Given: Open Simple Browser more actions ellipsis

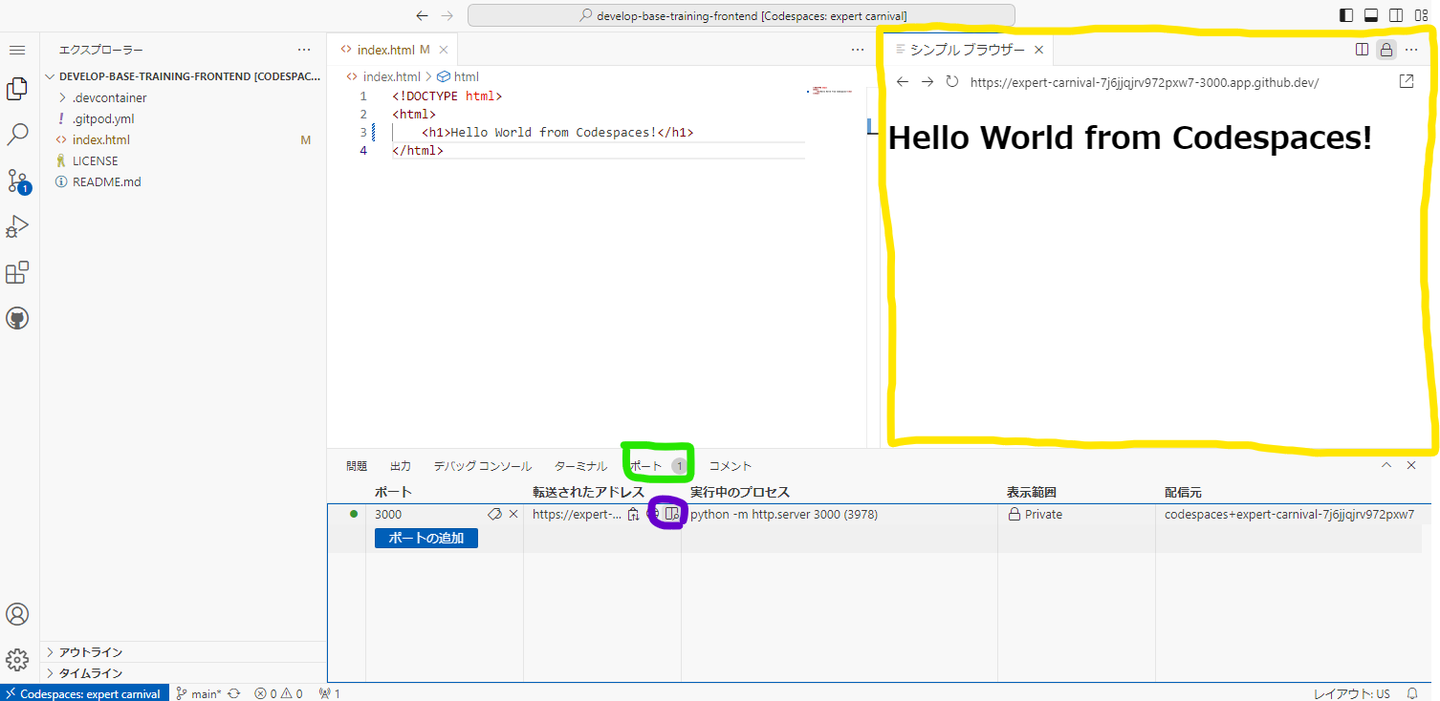Looking at the screenshot, I should click(x=1411, y=50).
